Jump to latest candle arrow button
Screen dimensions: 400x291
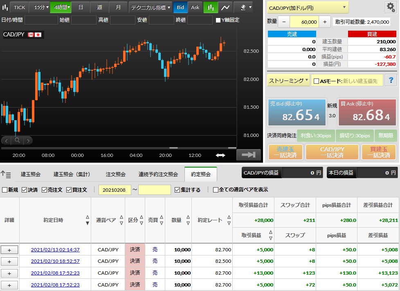pyautogui.click(x=249, y=154)
